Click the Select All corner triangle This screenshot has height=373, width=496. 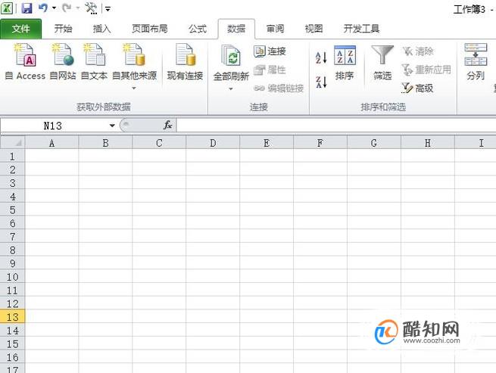[x=13, y=142]
